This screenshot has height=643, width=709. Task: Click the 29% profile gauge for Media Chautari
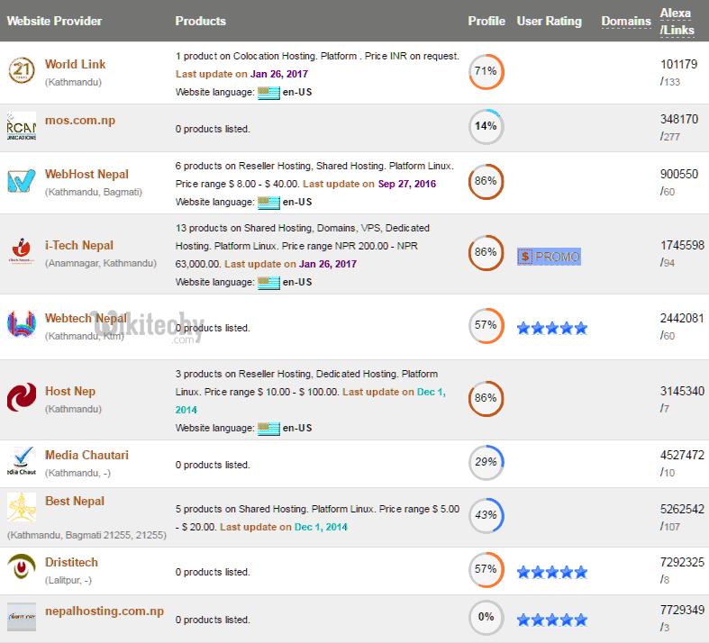tap(486, 462)
